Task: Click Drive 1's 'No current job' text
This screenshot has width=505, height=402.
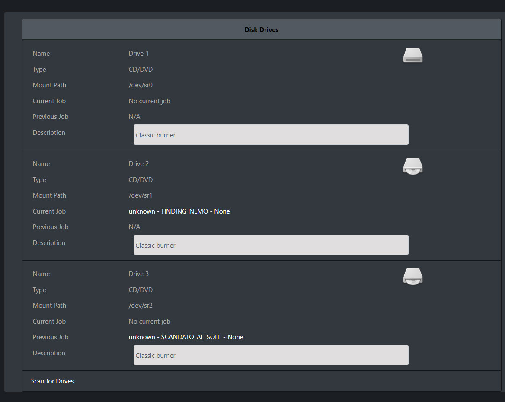Action: (150, 101)
